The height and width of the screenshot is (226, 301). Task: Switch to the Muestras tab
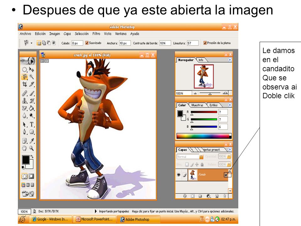tap(197, 105)
